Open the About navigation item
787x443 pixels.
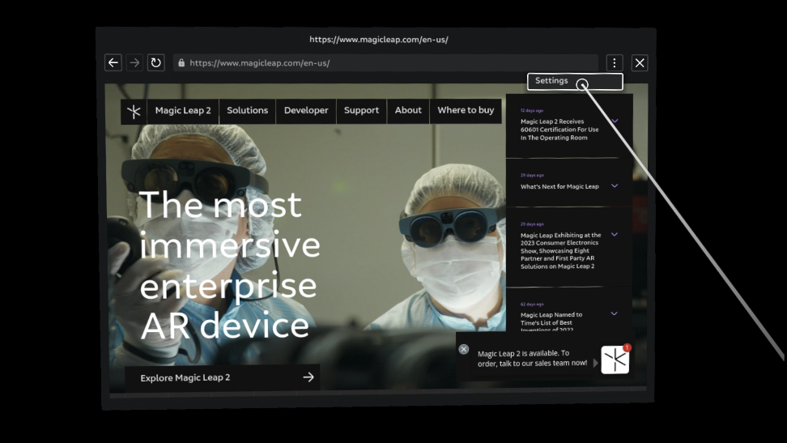point(408,110)
